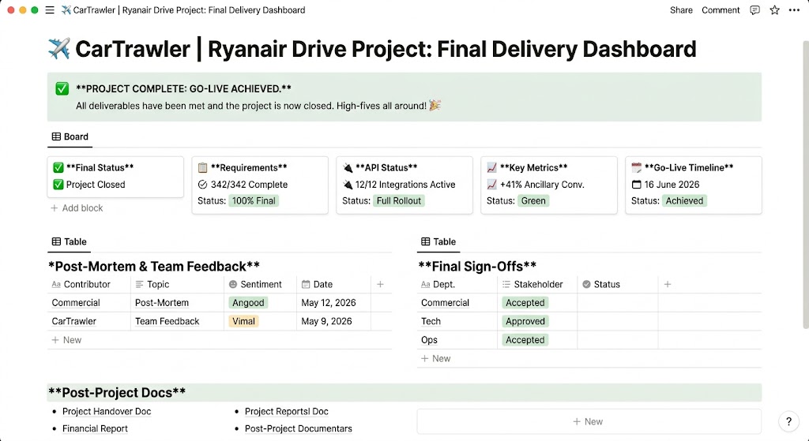Click the 100% Final status tag
Image resolution: width=809 pixels, height=441 pixels.
pos(254,201)
